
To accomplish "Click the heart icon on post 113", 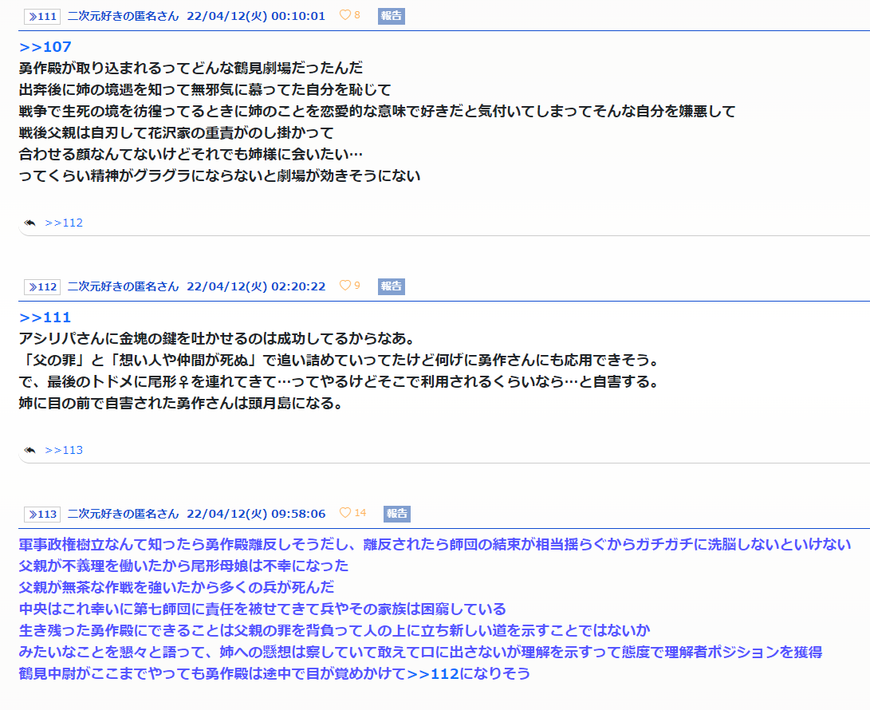I will tap(344, 513).
